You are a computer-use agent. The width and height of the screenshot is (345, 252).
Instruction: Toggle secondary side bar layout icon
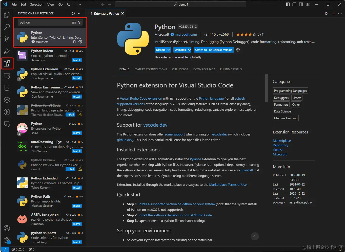(x=301, y=4)
